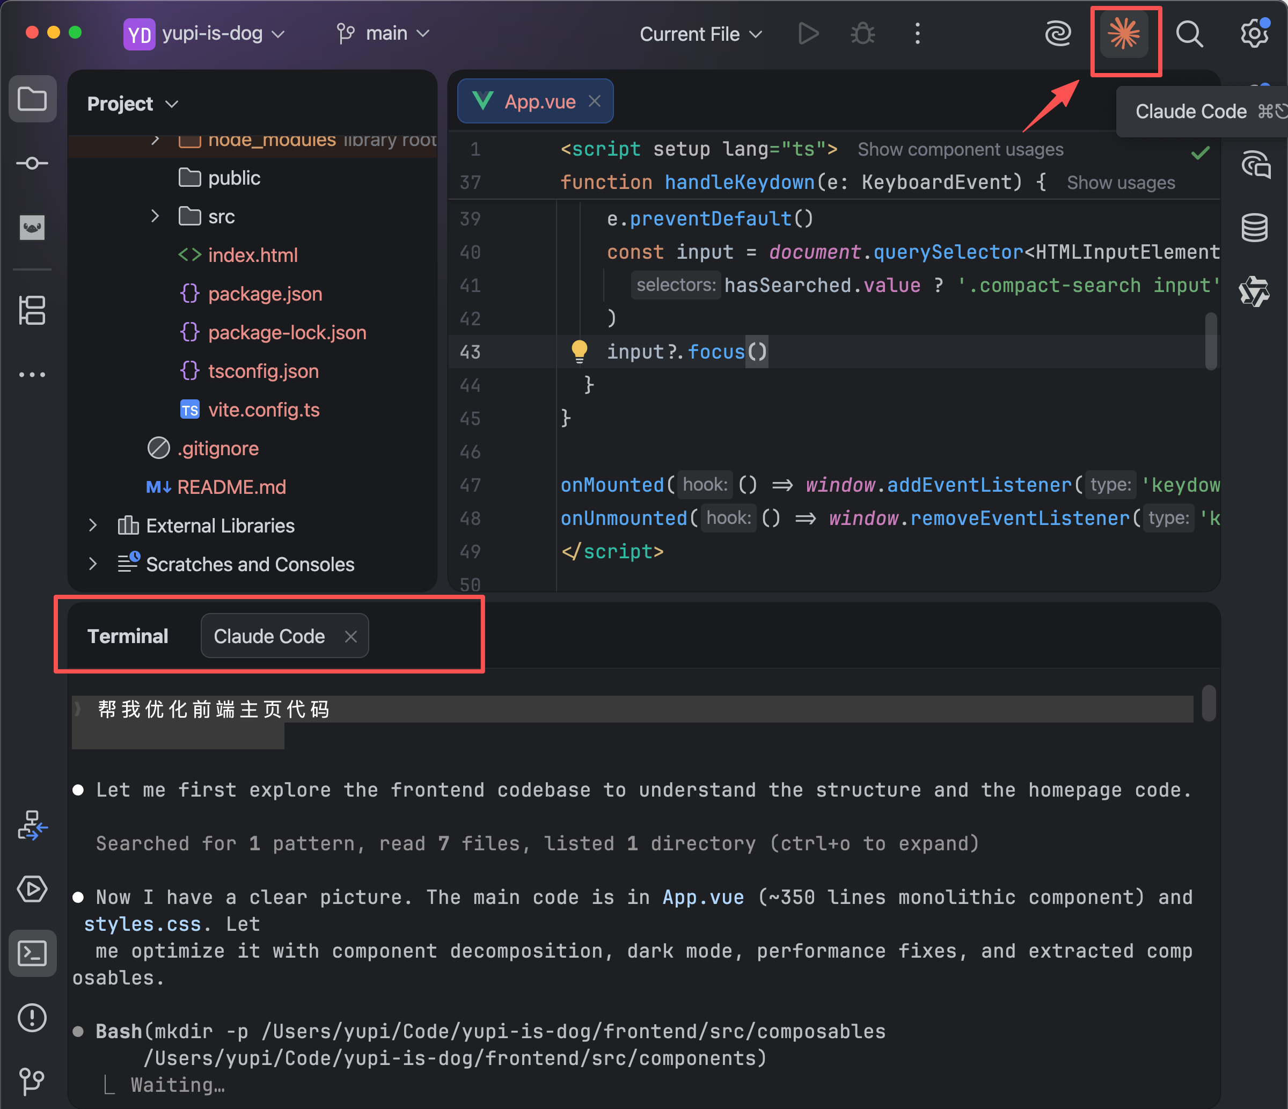
Task: Select the public folder
Action: (234, 178)
